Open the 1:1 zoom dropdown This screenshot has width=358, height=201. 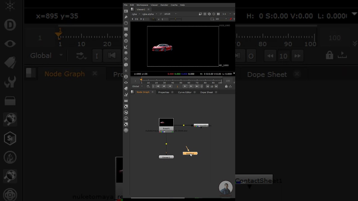227,14
